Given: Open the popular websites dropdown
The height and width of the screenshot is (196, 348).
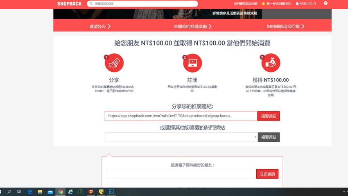Looking at the screenshot, I should (181, 137).
